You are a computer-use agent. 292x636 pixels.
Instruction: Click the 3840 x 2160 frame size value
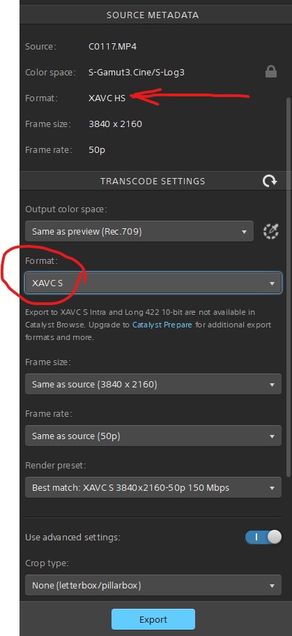tap(116, 124)
